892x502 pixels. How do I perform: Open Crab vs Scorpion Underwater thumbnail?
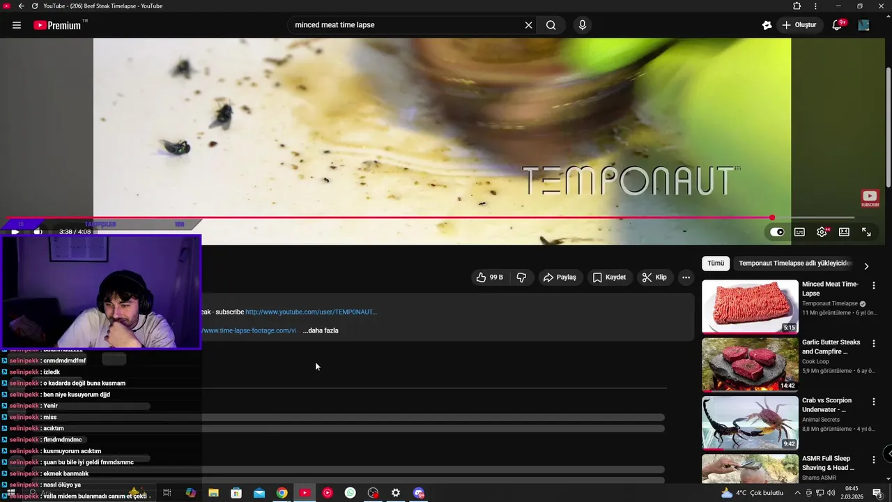coord(750,423)
